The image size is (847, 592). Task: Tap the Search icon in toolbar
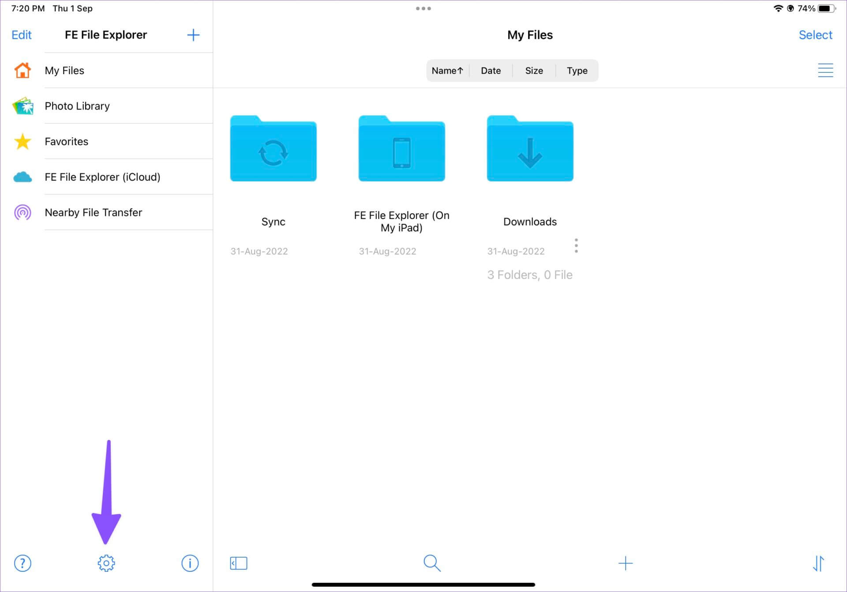tap(431, 563)
